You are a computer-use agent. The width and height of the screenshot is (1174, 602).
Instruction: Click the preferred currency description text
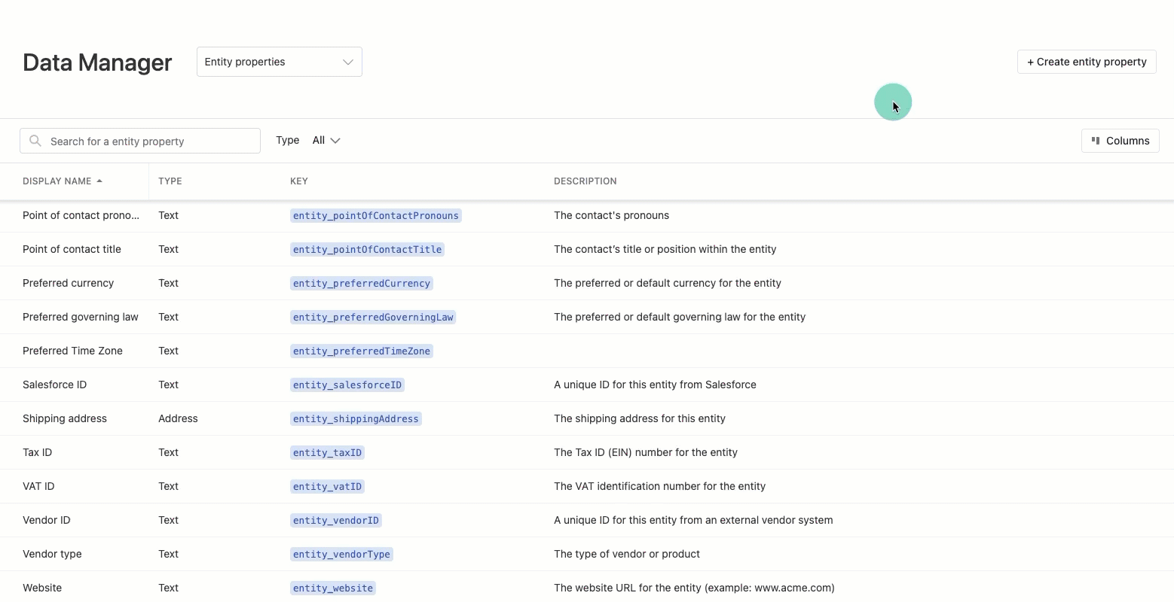[668, 283]
